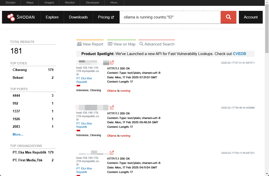The height and width of the screenshot is (176, 269).
Task: Open the Downloads navigation item
Action: click(x=78, y=17)
